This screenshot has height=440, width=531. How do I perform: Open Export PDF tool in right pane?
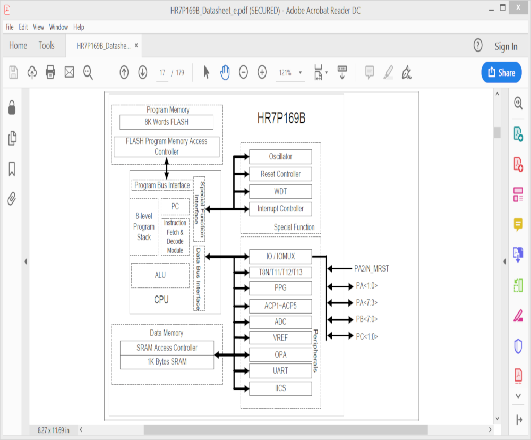pyautogui.click(x=518, y=134)
